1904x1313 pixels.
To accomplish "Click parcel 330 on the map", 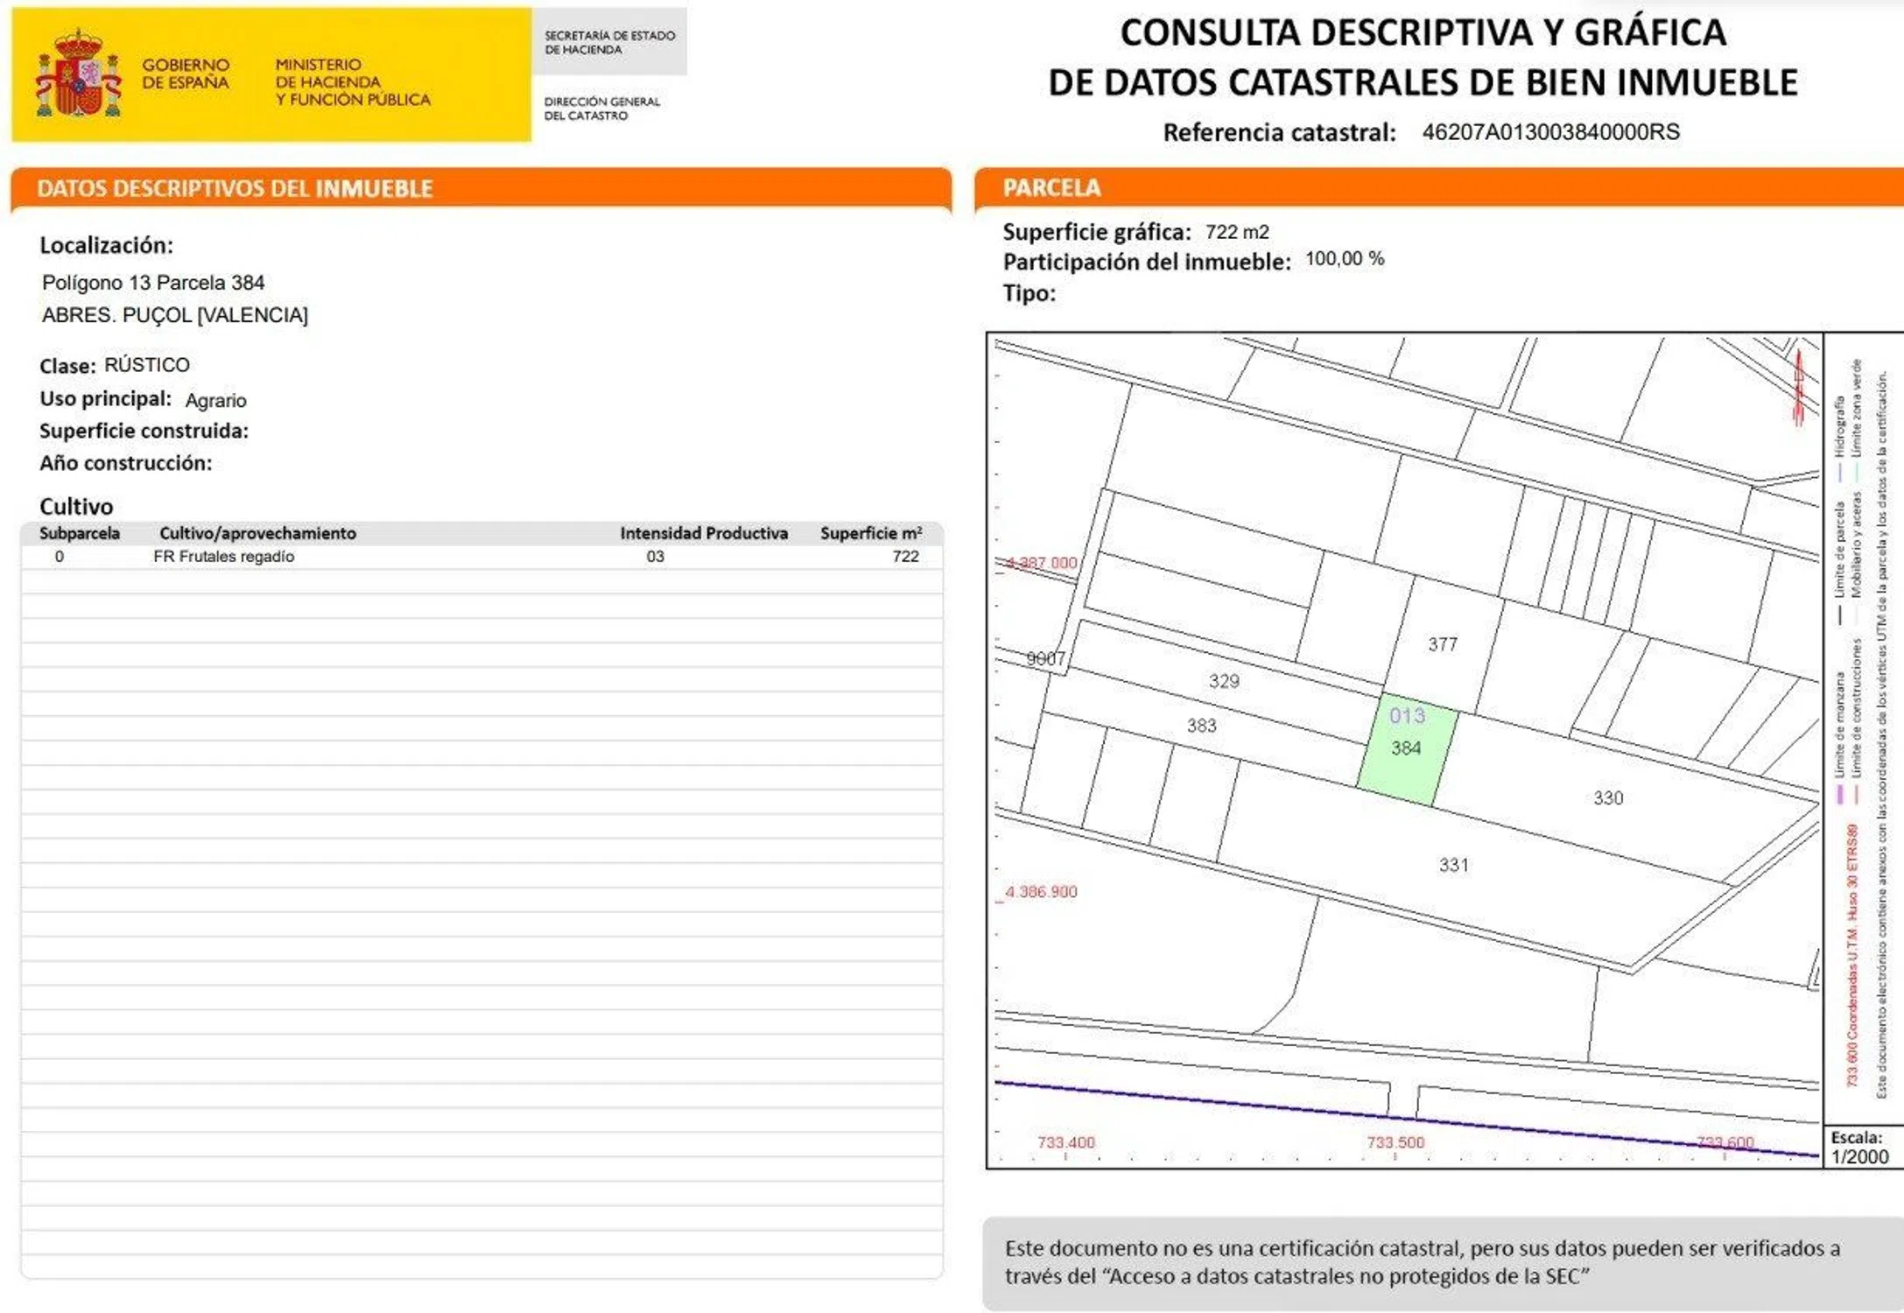I will (1607, 797).
